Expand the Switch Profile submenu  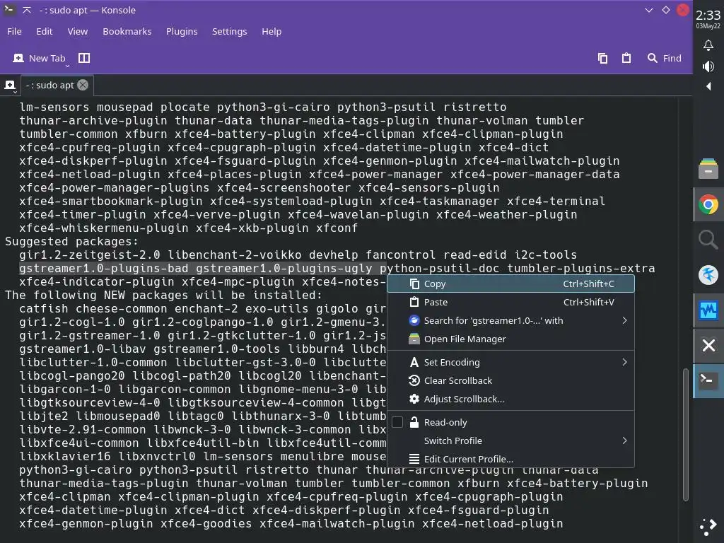510,441
